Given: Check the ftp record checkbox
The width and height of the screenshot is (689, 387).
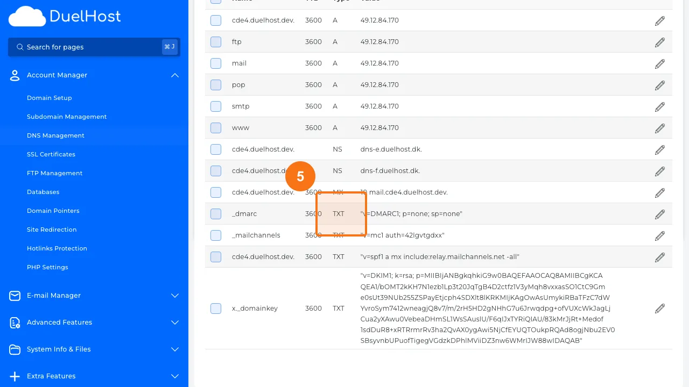Looking at the screenshot, I should (x=215, y=42).
